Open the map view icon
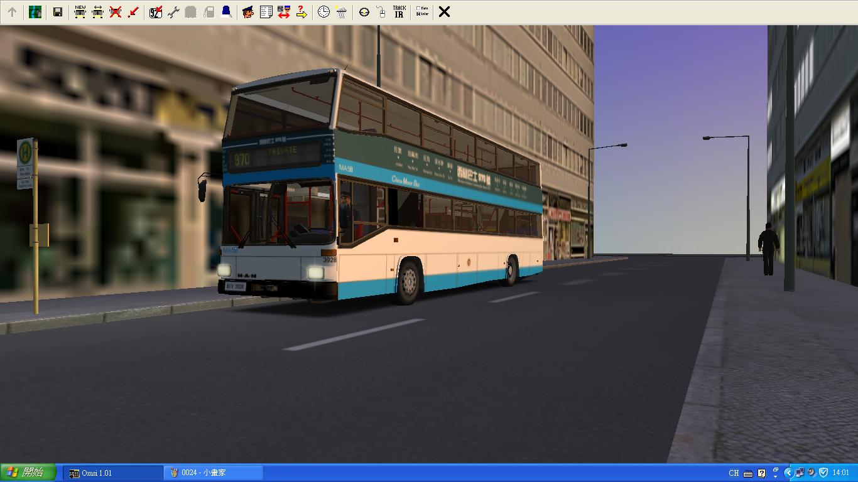The image size is (858, 482). pos(35,12)
